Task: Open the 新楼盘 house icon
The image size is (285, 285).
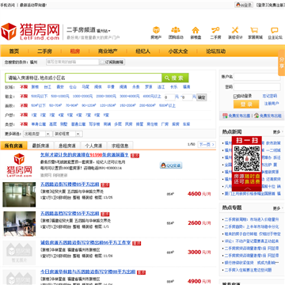Action: click(x=196, y=32)
